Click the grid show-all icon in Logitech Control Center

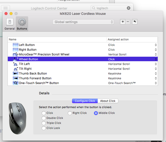6,8
